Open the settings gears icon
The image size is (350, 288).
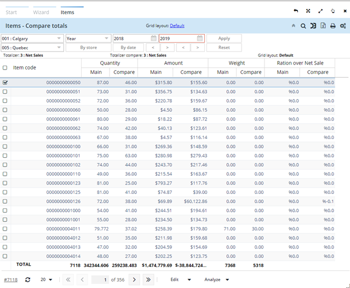click(x=343, y=26)
